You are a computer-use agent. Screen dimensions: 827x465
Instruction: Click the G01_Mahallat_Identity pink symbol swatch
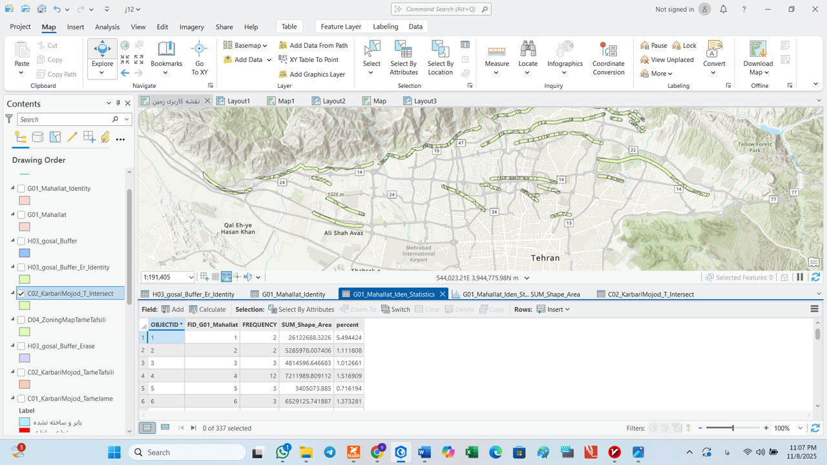pos(24,200)
